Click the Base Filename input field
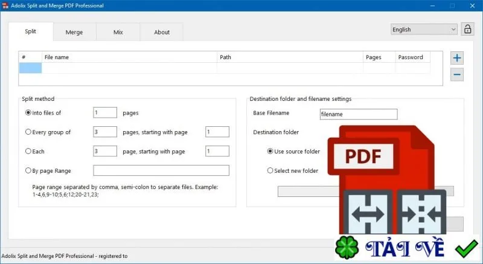The height and width of the screenshot is (264, 483). pos(359,114)
